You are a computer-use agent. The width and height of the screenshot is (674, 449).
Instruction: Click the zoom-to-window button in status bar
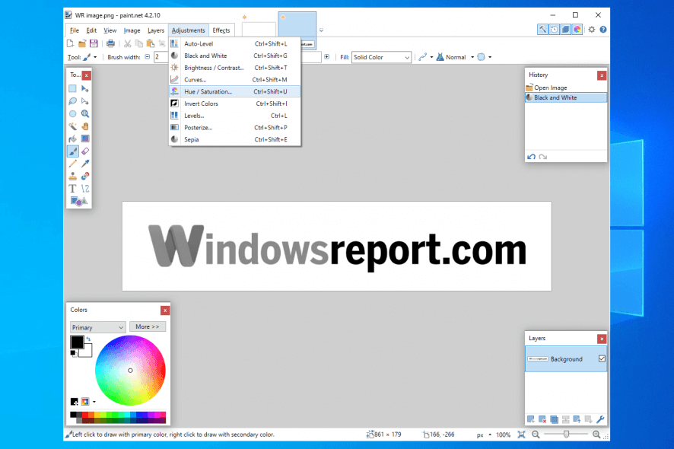pyautogui.click(x=521, y=435)
